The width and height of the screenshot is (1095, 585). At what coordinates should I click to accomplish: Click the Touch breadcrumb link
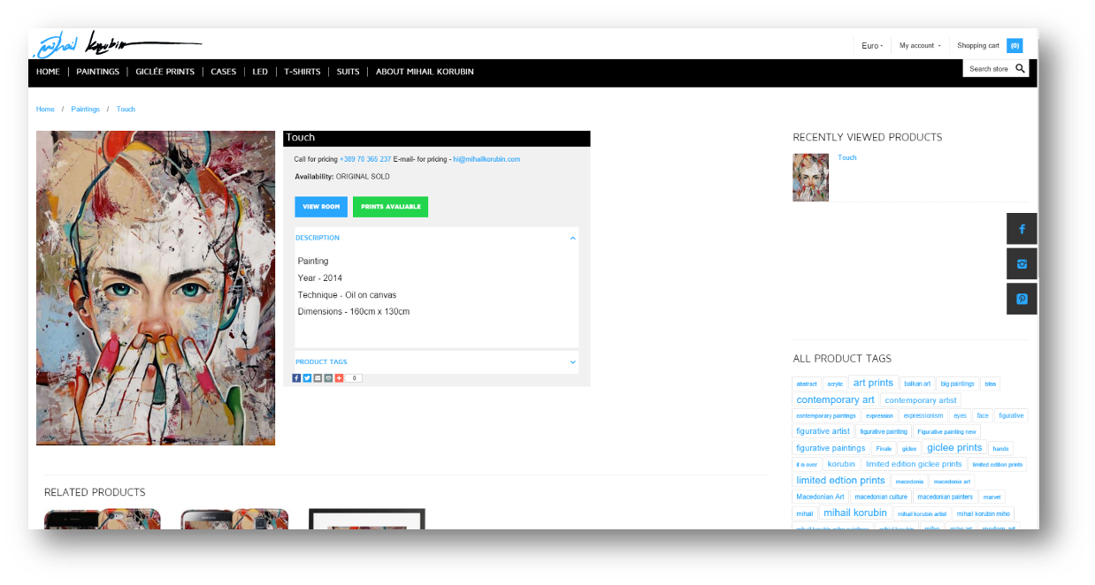pos(126,110)
